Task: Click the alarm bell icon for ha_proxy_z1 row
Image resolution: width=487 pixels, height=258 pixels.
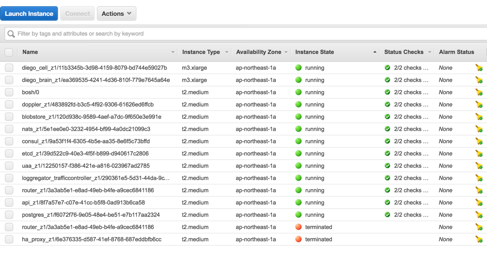Action: pyautogui.click(x=479, y=239)
